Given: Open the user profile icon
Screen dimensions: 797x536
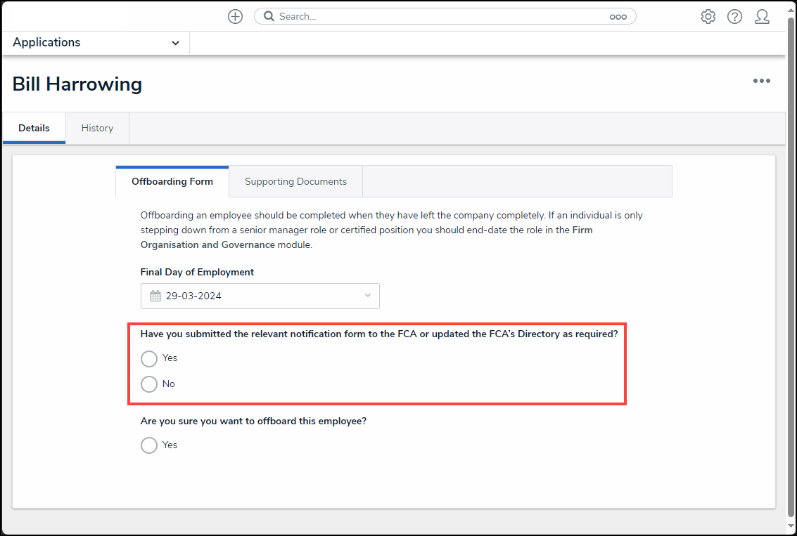Looking at the screenshot, I should coord(762,17).
